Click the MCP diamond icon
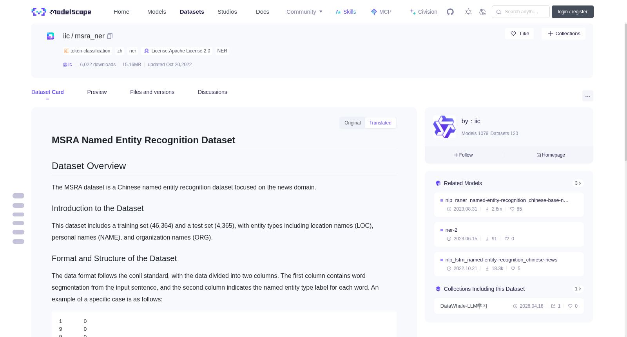The width and height of the screenshot is (627, 337). 374,12
